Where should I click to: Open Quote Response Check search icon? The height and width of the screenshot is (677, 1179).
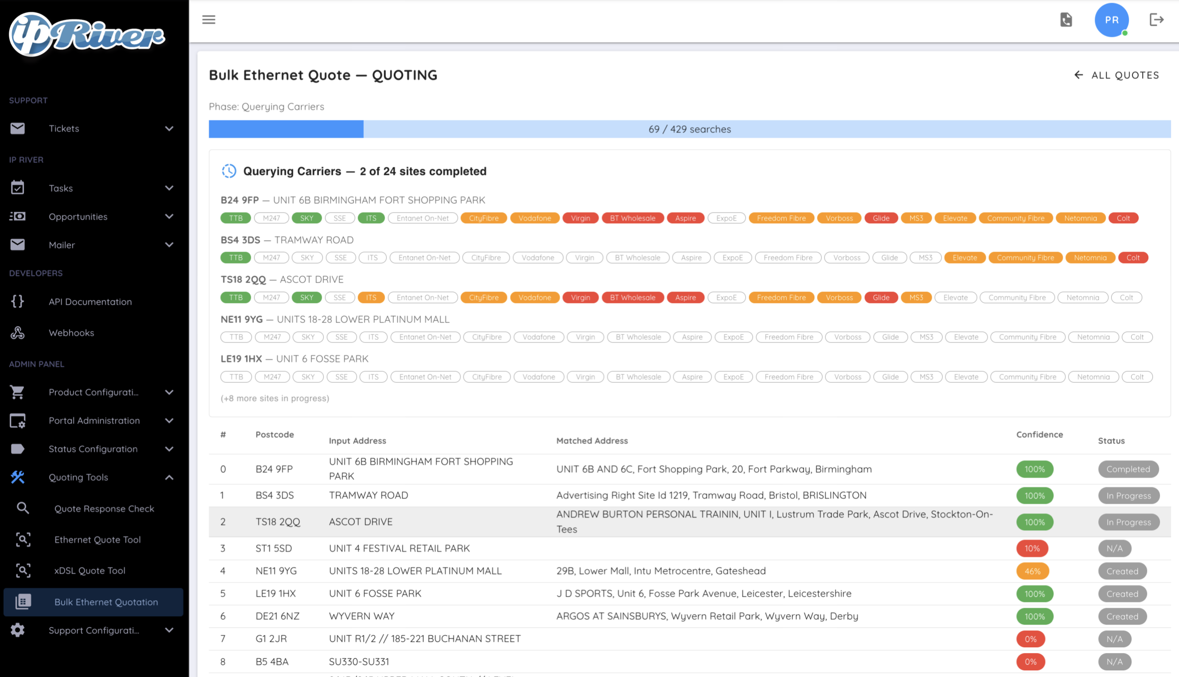tap(23, 508)
